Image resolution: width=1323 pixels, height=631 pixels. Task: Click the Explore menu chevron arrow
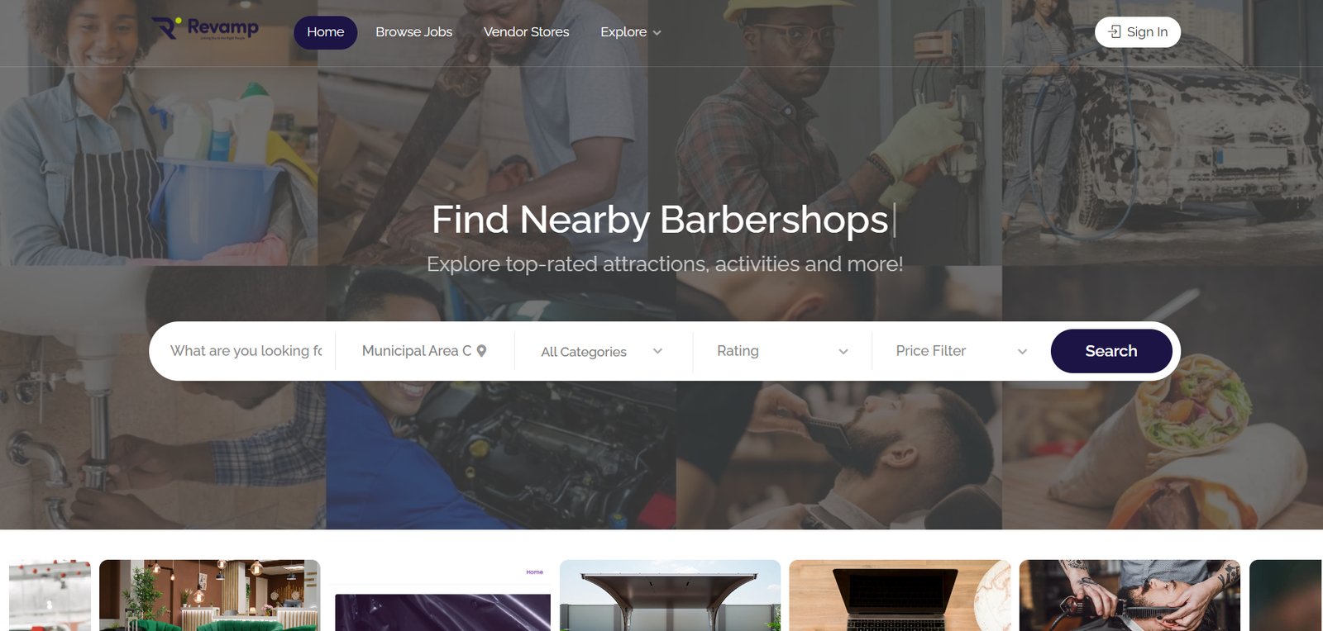657,33
